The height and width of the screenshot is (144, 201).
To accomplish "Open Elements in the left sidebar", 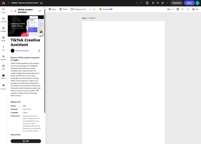I will (x=4, y=58).
